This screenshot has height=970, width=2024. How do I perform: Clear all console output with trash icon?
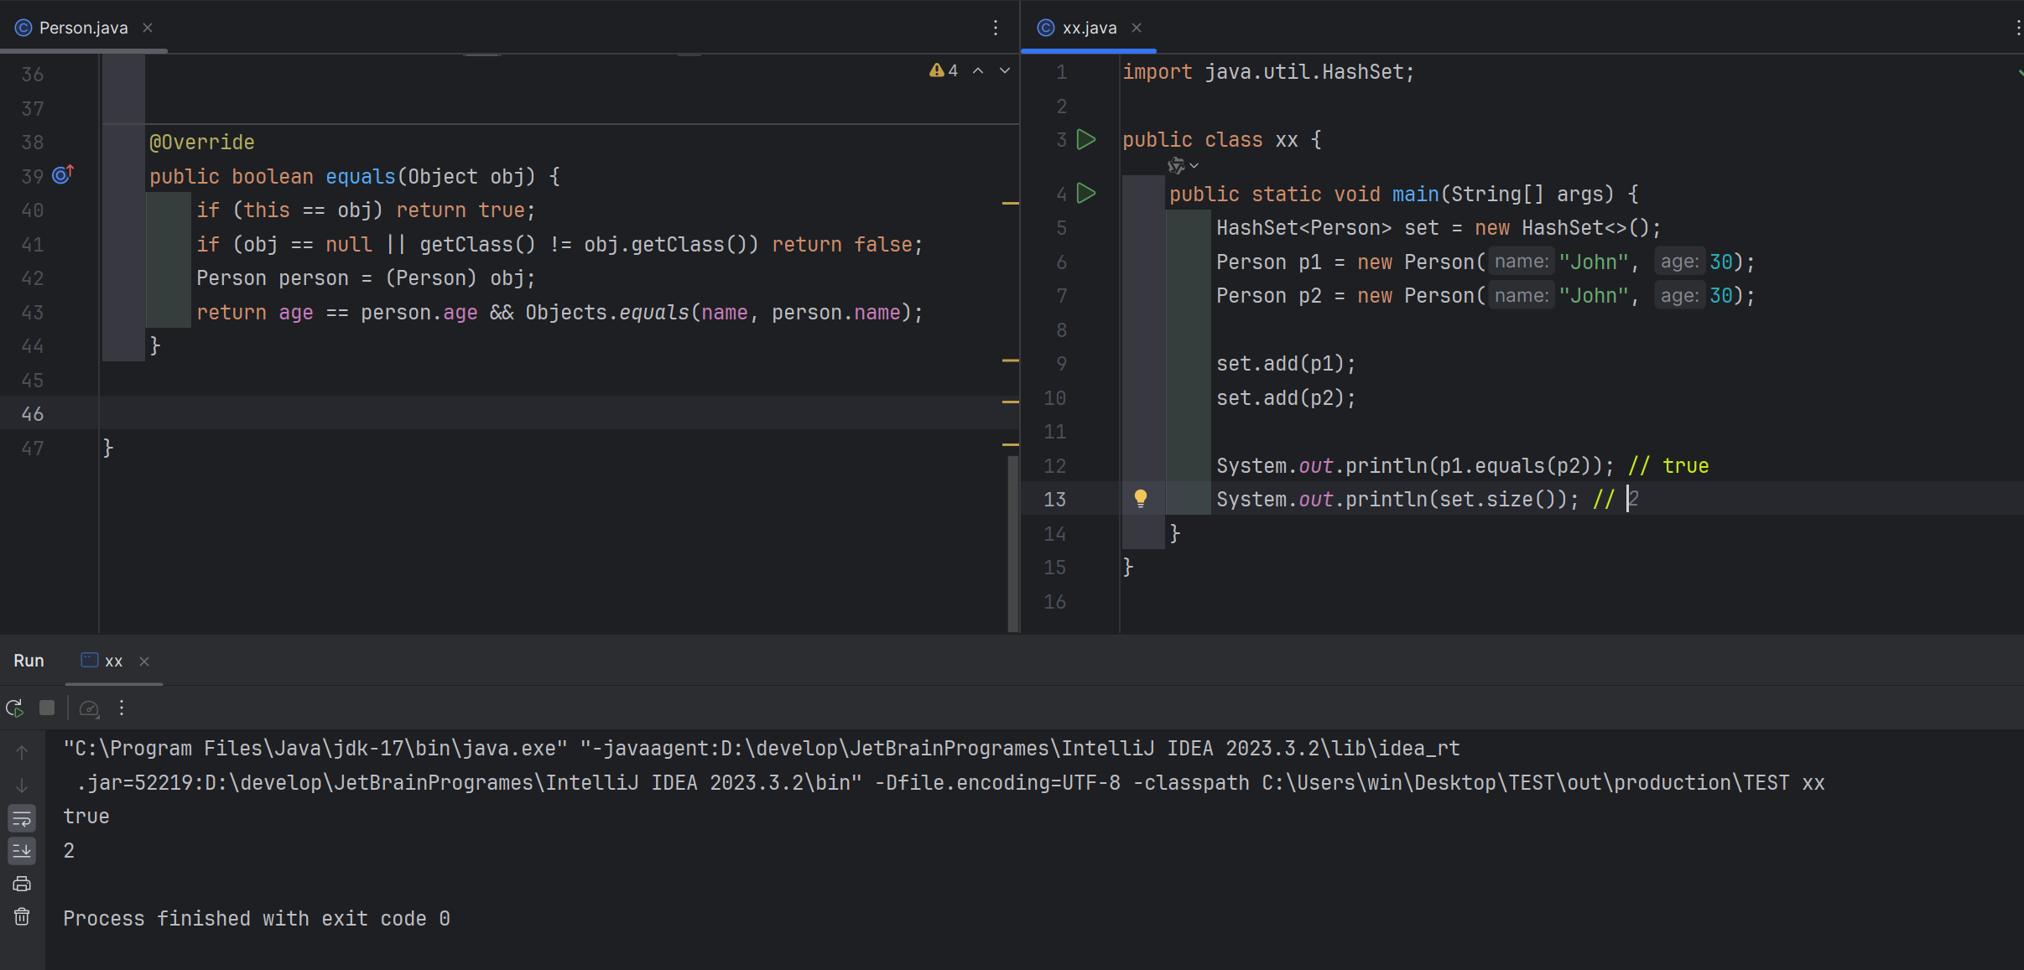[22, 916]
